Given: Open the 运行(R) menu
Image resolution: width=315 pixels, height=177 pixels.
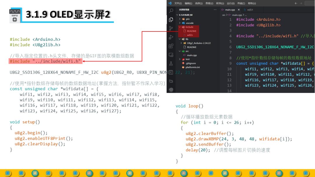Looking at the screenshot, I should pyautogui.click(x=231, y=3).
